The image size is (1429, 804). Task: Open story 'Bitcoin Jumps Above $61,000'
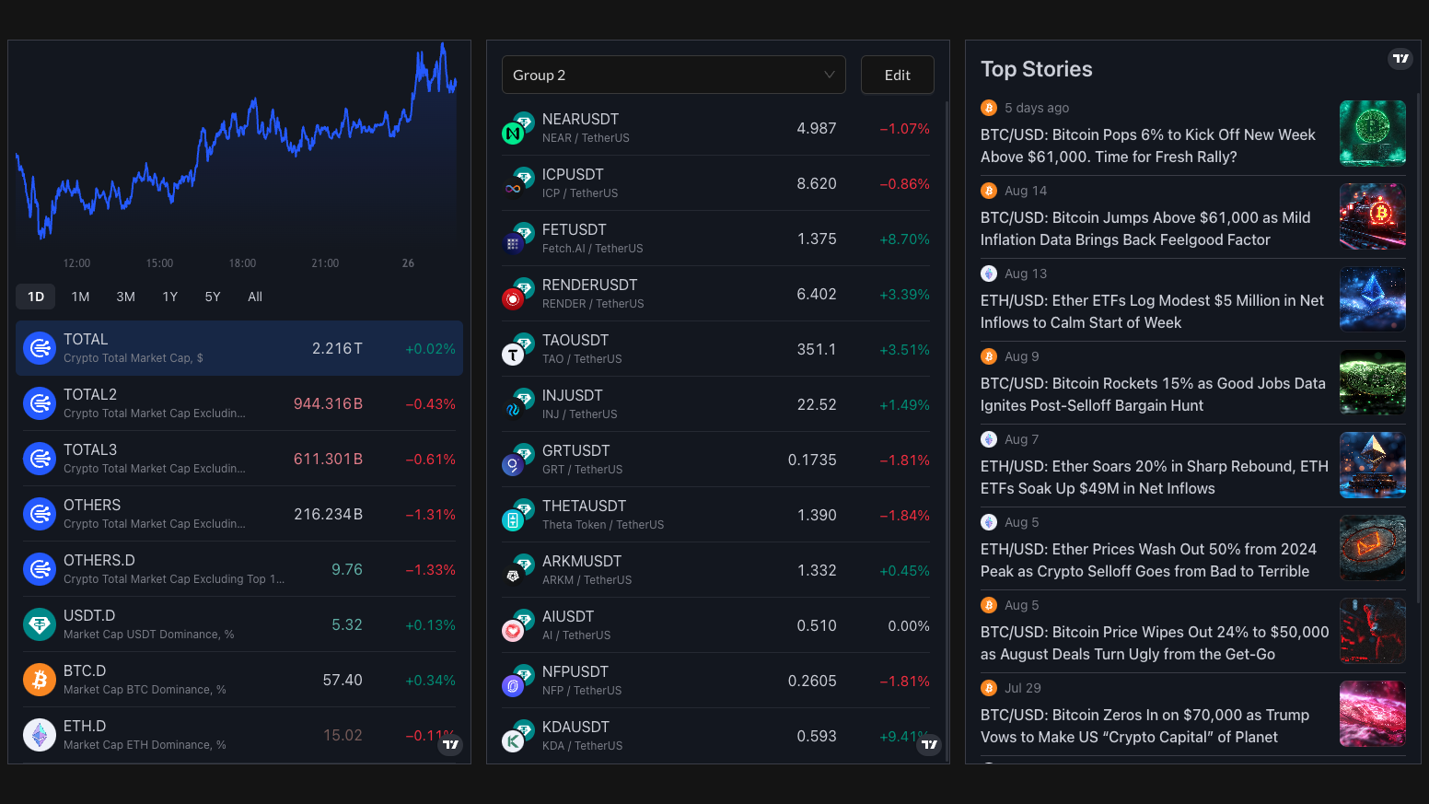click(1145, 228)
